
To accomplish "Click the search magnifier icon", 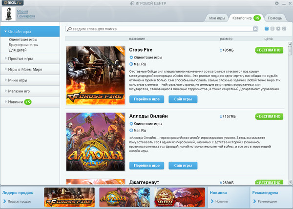I will point(69,29).
